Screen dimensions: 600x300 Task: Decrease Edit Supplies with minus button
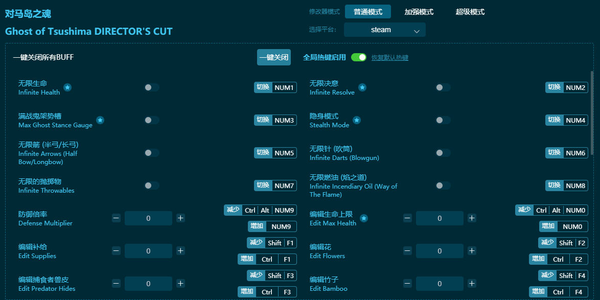tap(117, 251)
